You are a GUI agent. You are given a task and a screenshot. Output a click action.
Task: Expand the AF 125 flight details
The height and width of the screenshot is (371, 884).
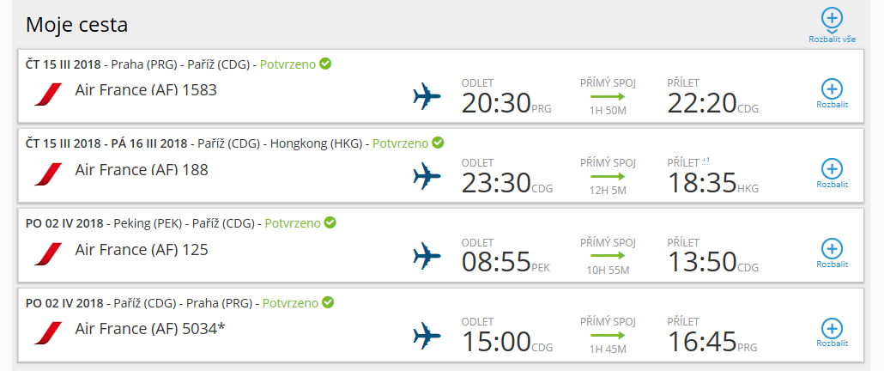(x=833, y=253)
